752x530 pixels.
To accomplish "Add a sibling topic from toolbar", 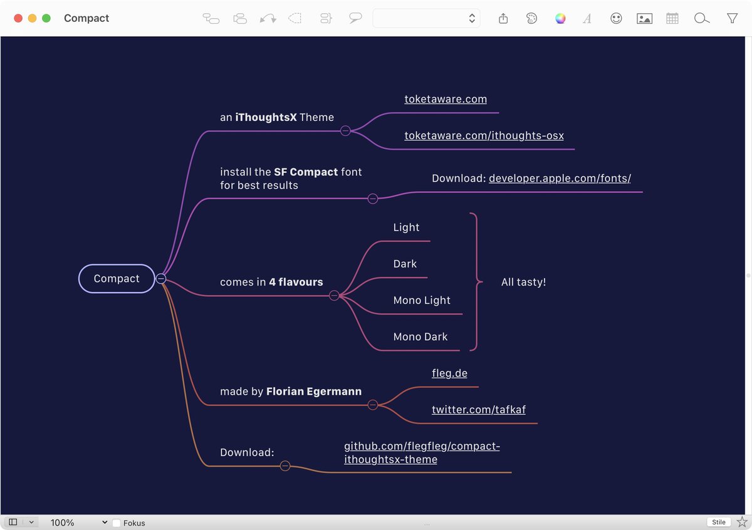I will coord(239,19).
